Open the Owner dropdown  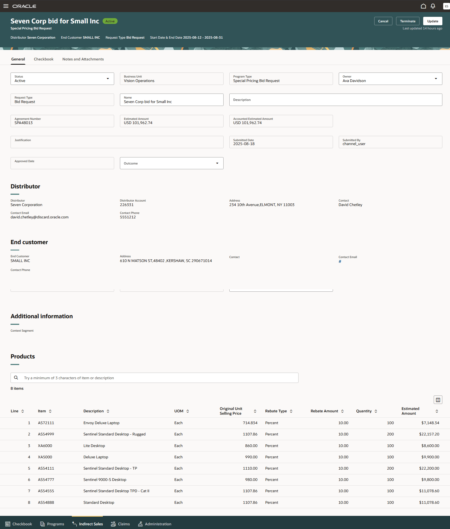click(x=436, y=78)
